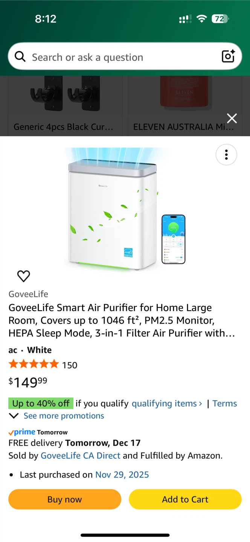The width and height of the screenshot is (250, 542).
Task: Tap the Add to Cart button
Action: (x=185, y=499)
